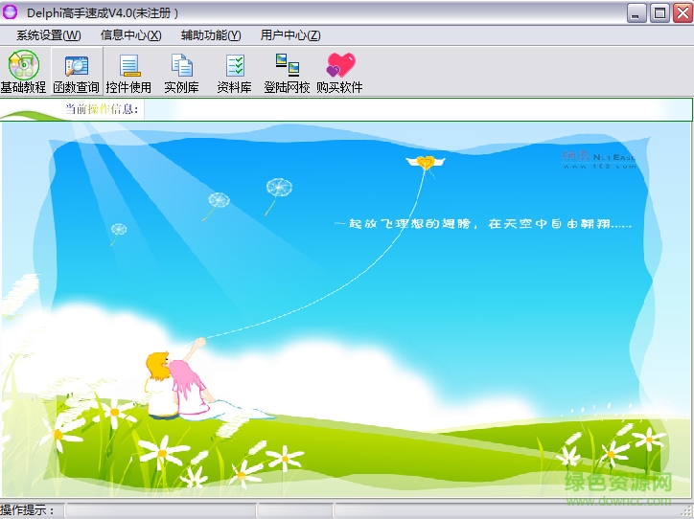Open the 系统设置(W) menu
Viewport: 694px width, 519px height.
pos(49,35)
